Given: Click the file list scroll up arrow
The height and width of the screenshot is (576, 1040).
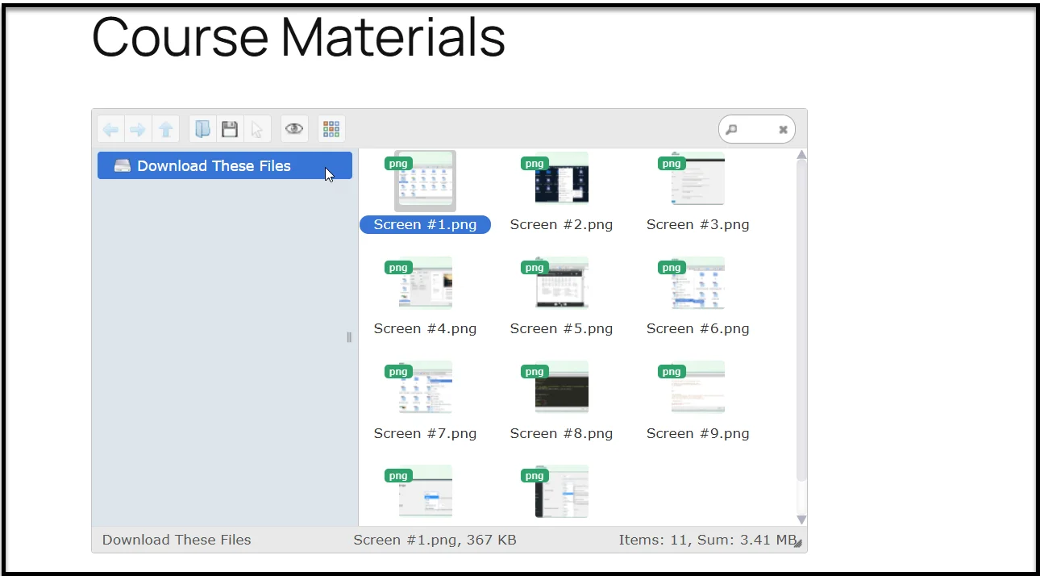Looking at the screenshot, I should pos(801,155).
